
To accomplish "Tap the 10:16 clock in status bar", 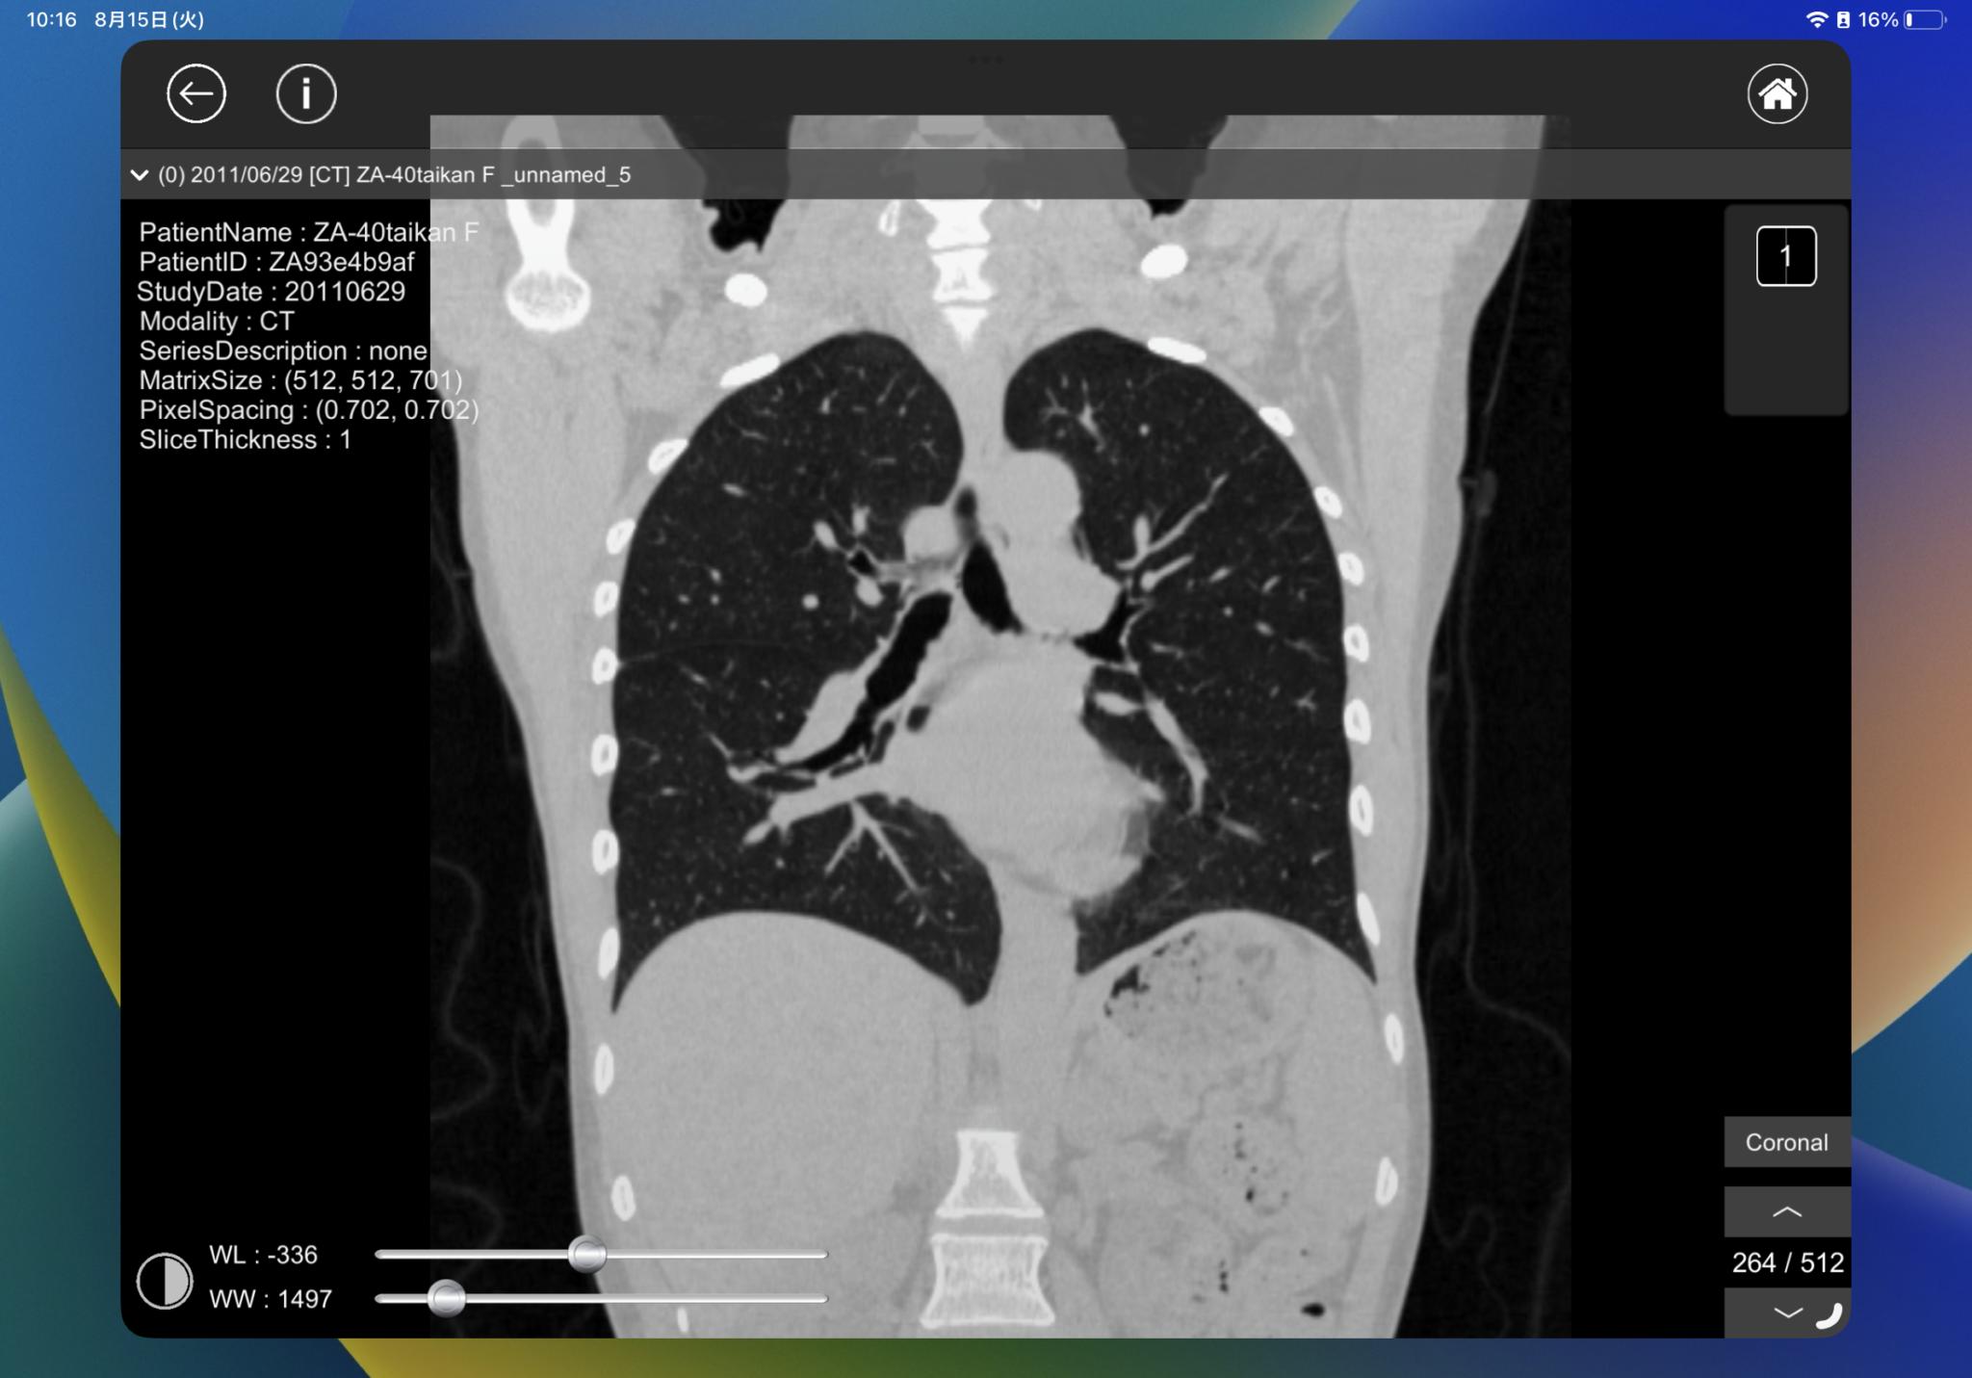I will point(51,19).
